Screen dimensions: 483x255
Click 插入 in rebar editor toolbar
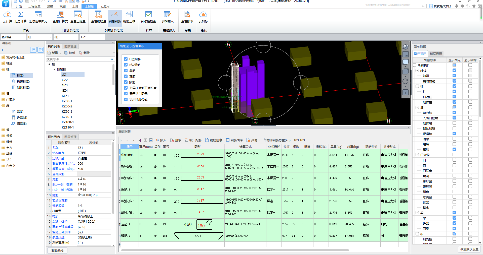(161, 140)
